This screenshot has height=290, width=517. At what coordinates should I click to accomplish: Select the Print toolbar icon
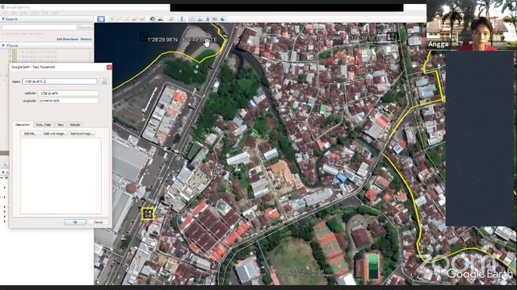[x=200, y=19]
